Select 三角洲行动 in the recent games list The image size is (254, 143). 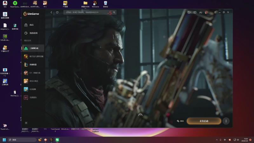tap(33, 48)
